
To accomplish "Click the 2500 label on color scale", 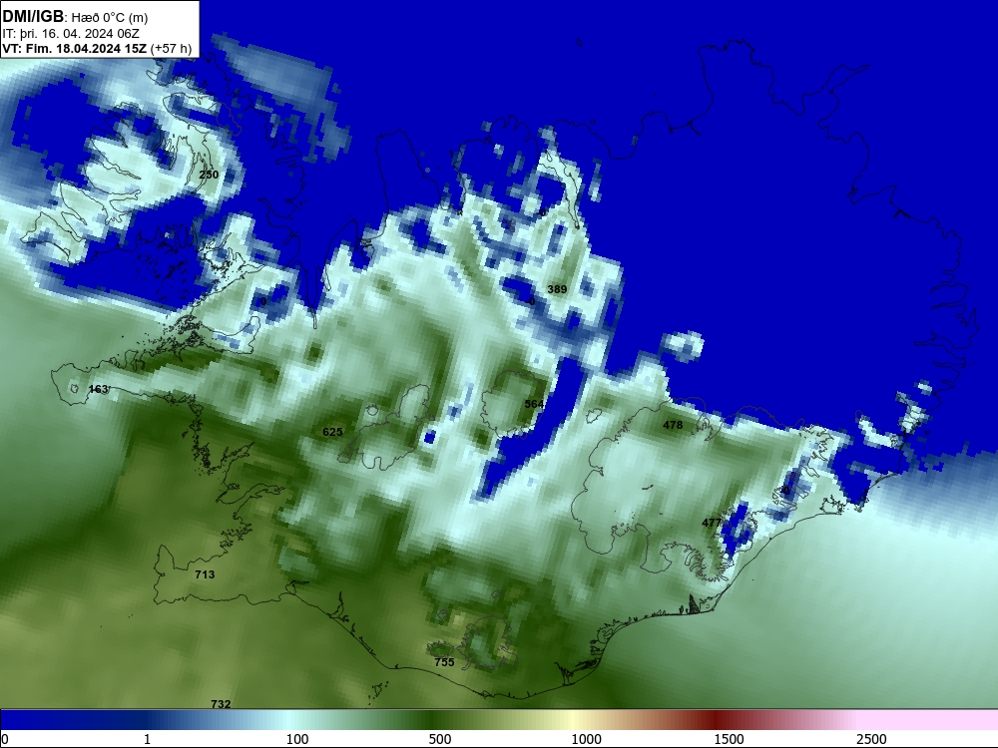I will click(871, 739).
